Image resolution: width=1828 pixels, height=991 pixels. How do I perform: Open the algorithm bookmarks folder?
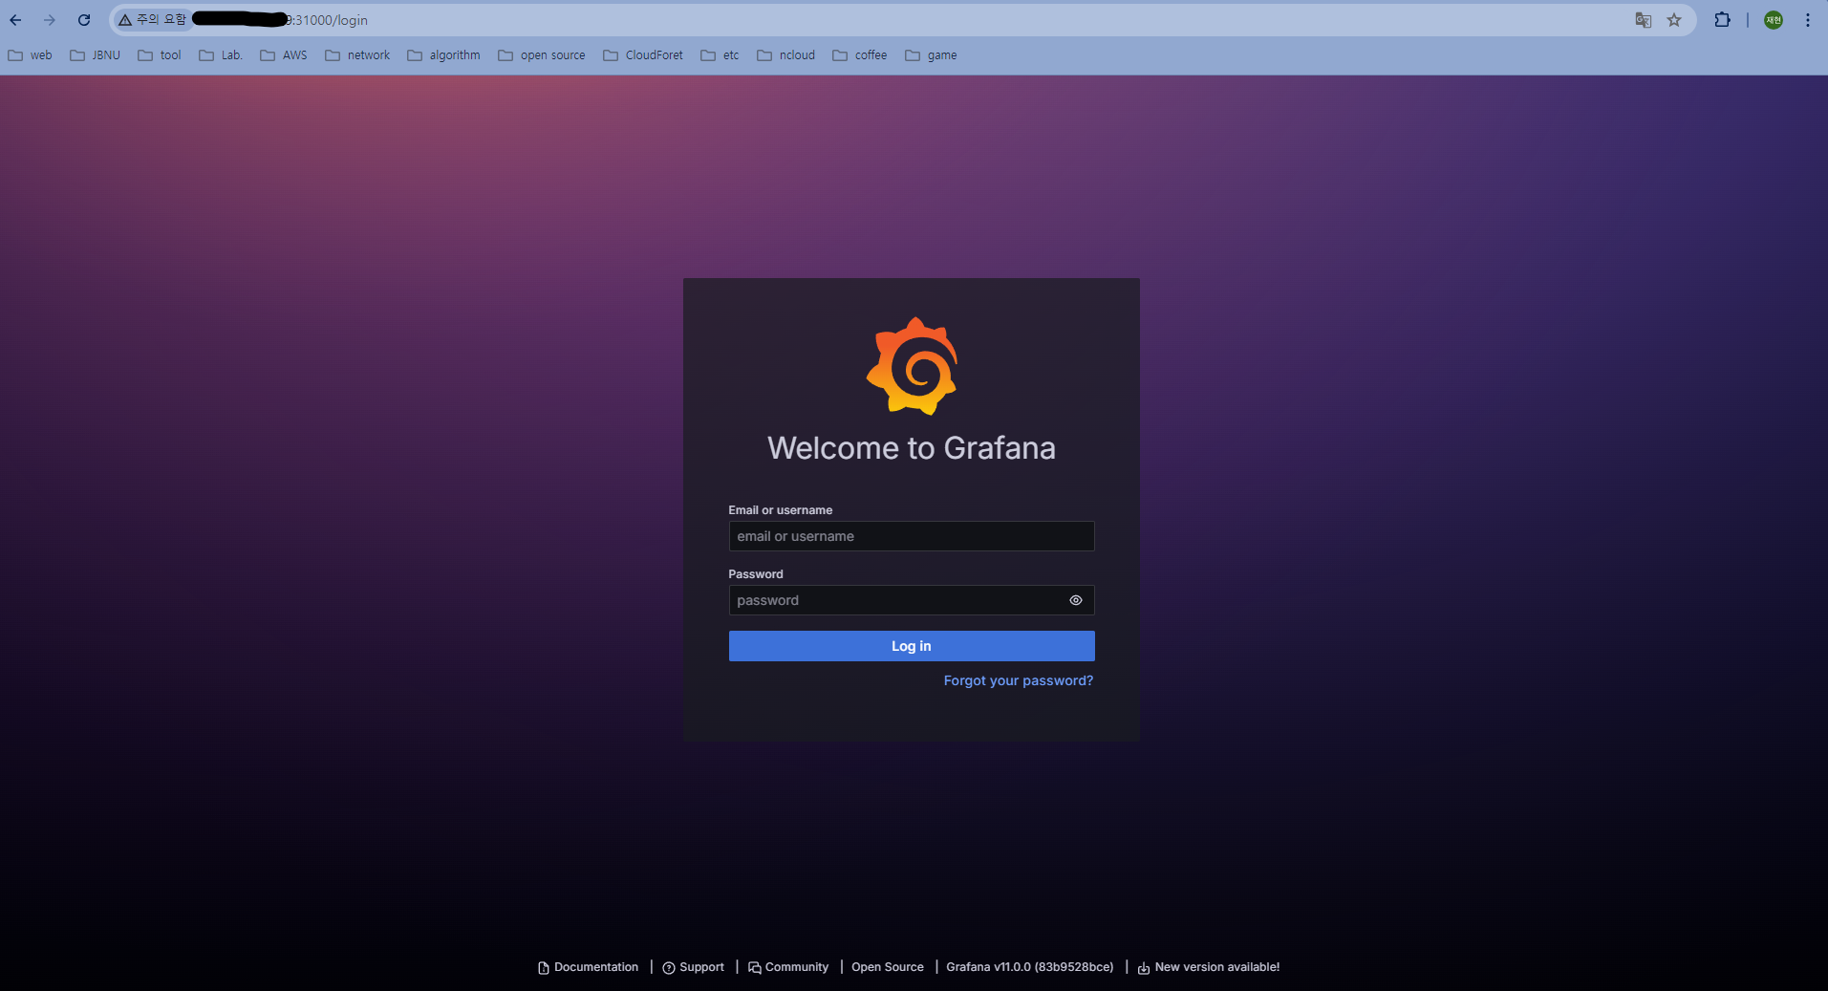tap(443, 55)
